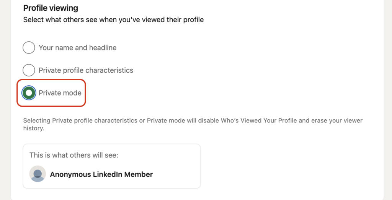Choose the 'Private profile characteristics' radio option
The width and height of the screenshot is (392, 200).
click(29, 70)
